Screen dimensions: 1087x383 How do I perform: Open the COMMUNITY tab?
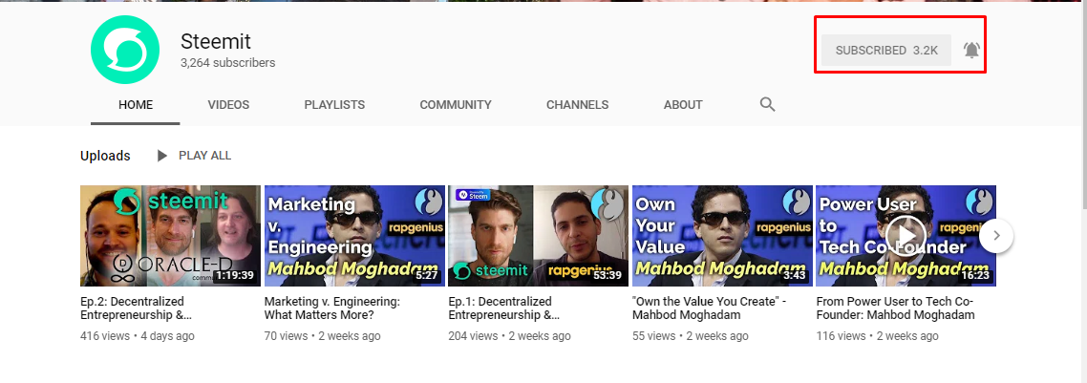pos(456,105)
